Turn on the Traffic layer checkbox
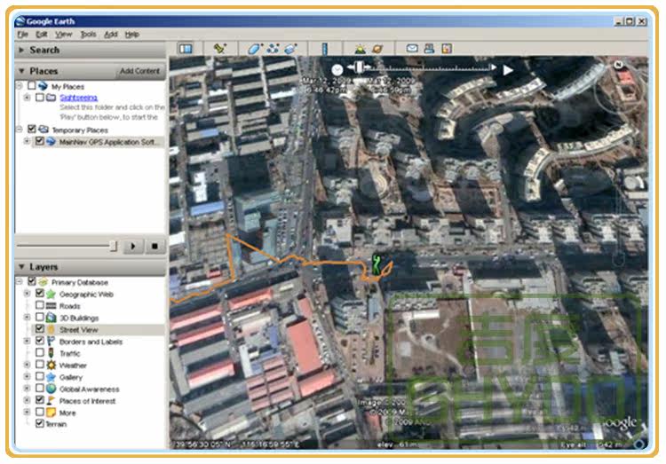The width and height of the screenshot is (666, 464). click(39, 352)
